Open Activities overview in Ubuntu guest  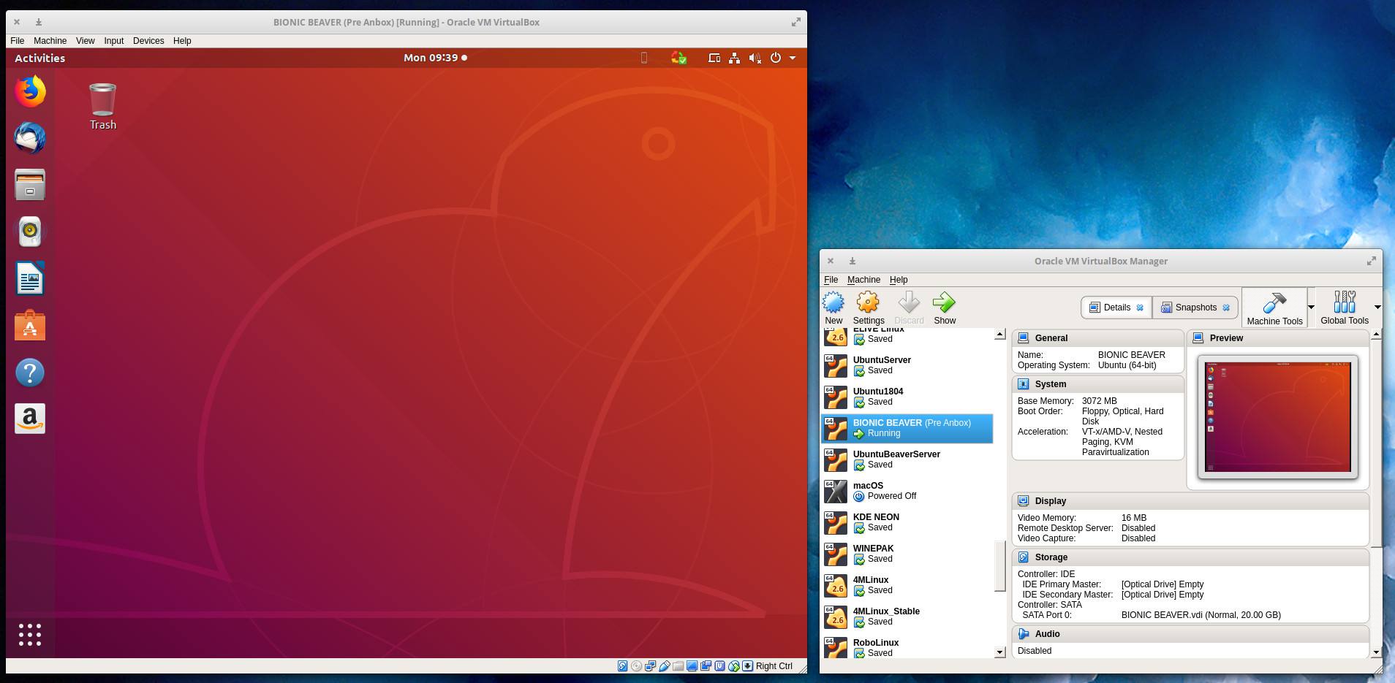click(x=40, y=58)
